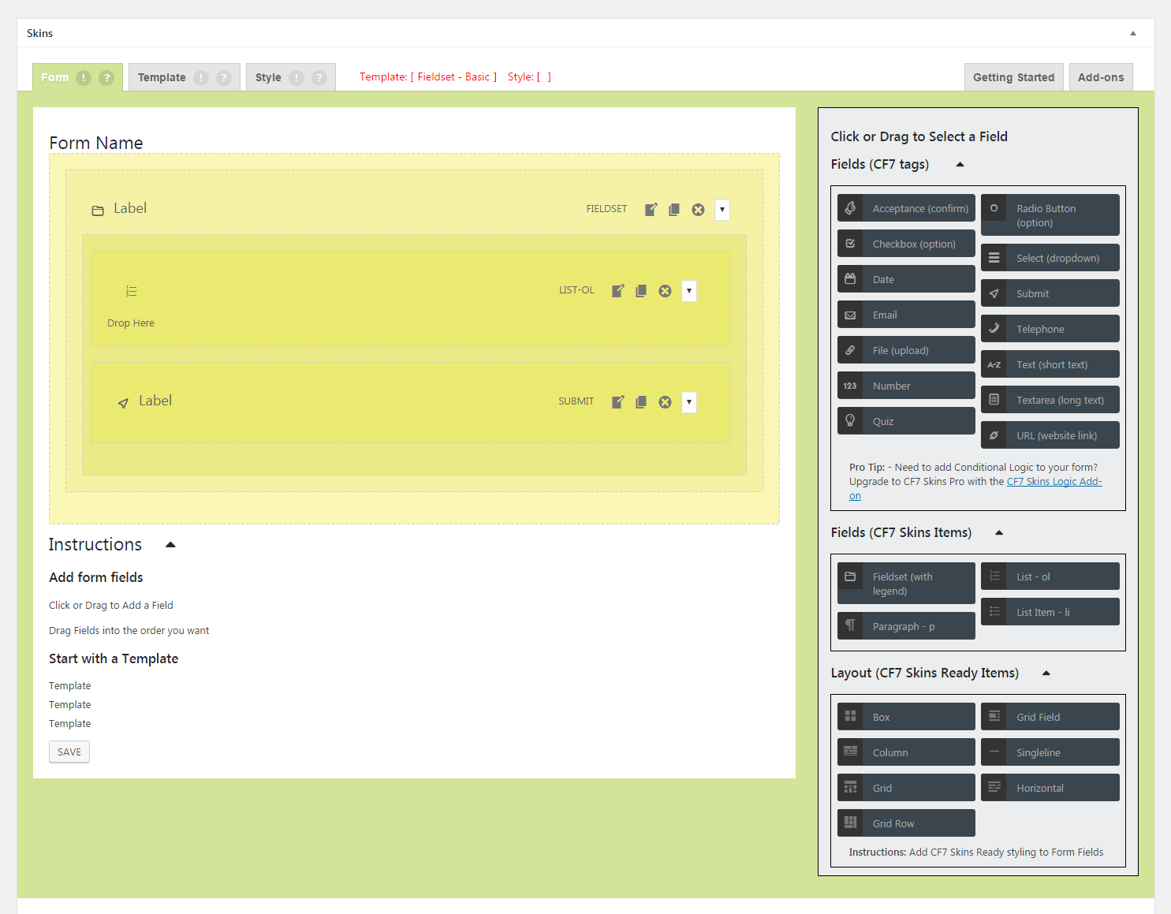Collapse the Instructions section
This screenshot has width=1171, height=914.
click(x=170, y=545)
